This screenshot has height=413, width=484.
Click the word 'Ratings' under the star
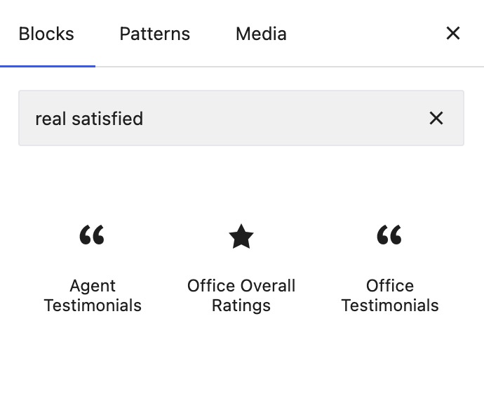(x=241, y=306)
